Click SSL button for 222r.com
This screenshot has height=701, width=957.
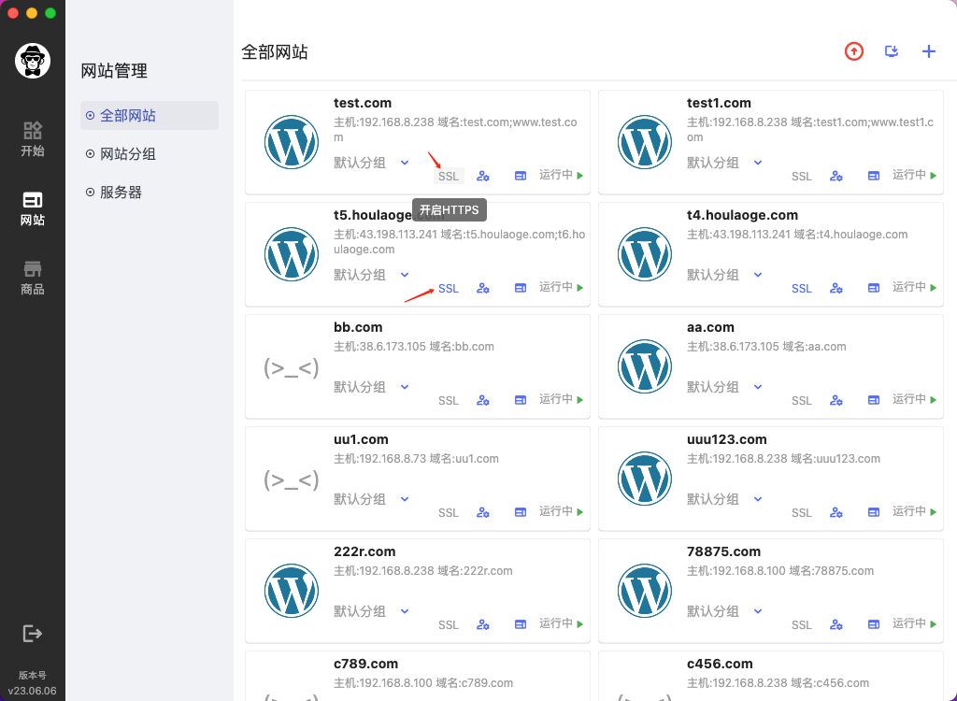tap(448, 624)
